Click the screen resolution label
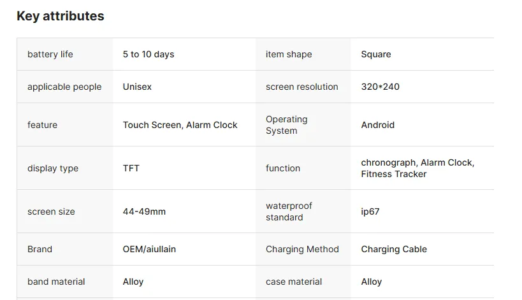The image size is (522, 300). (x=302, y=87)
